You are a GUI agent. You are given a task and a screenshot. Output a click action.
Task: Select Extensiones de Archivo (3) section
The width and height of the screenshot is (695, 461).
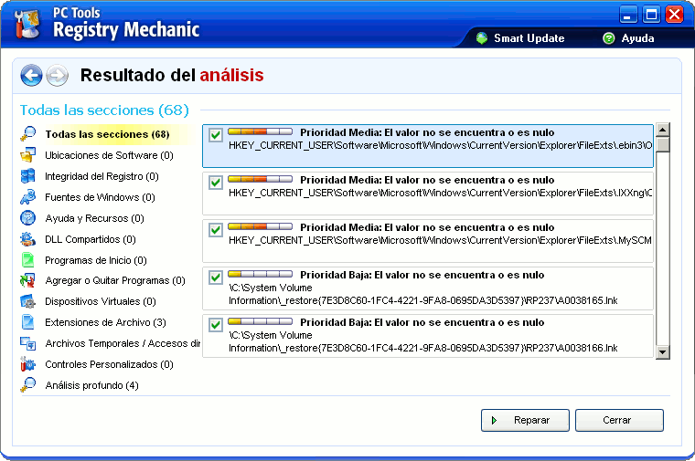pyautogui.click(x=105, y=322)
